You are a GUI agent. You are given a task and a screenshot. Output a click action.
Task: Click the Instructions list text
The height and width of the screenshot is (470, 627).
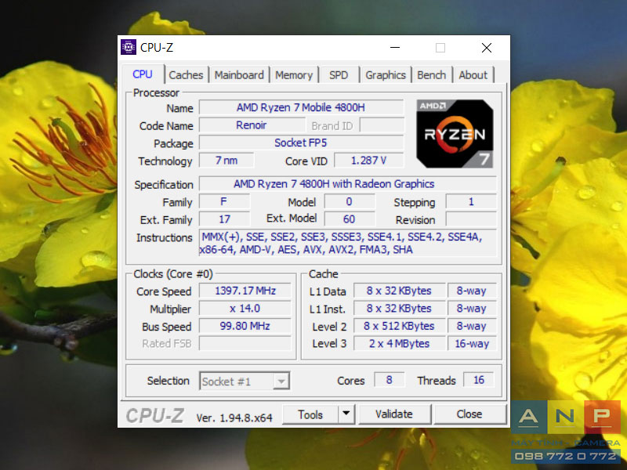(347, 243)
